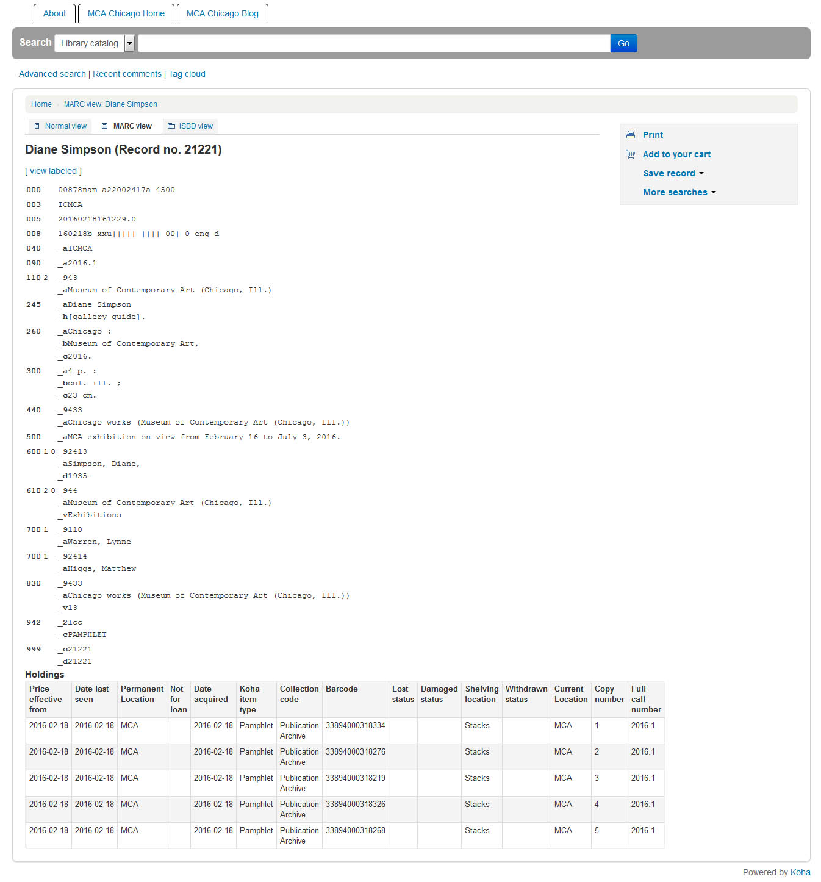Click the shopping cart icon
Image resolution: width=821 pixels, height=882 pixels.
pos(631,154)
